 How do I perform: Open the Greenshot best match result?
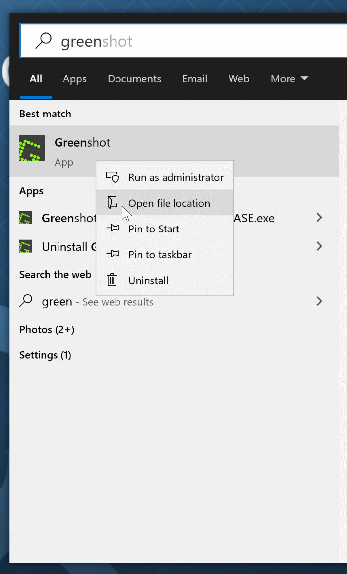[174, 151]
